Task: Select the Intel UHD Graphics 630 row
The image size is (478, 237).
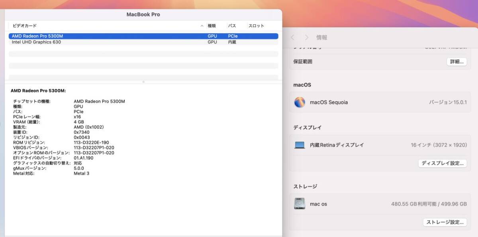Action: (x=143, y=42)
